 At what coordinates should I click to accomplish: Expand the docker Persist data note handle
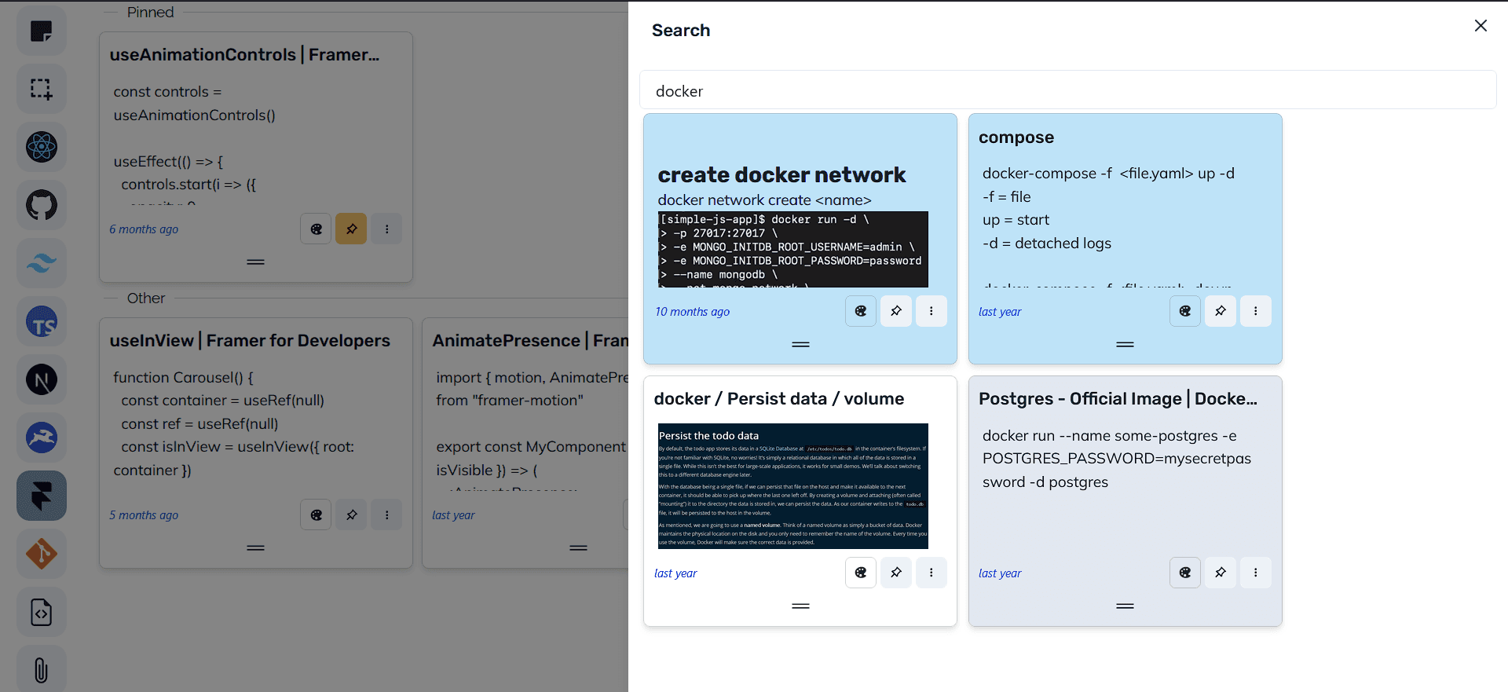coord(800,606)
